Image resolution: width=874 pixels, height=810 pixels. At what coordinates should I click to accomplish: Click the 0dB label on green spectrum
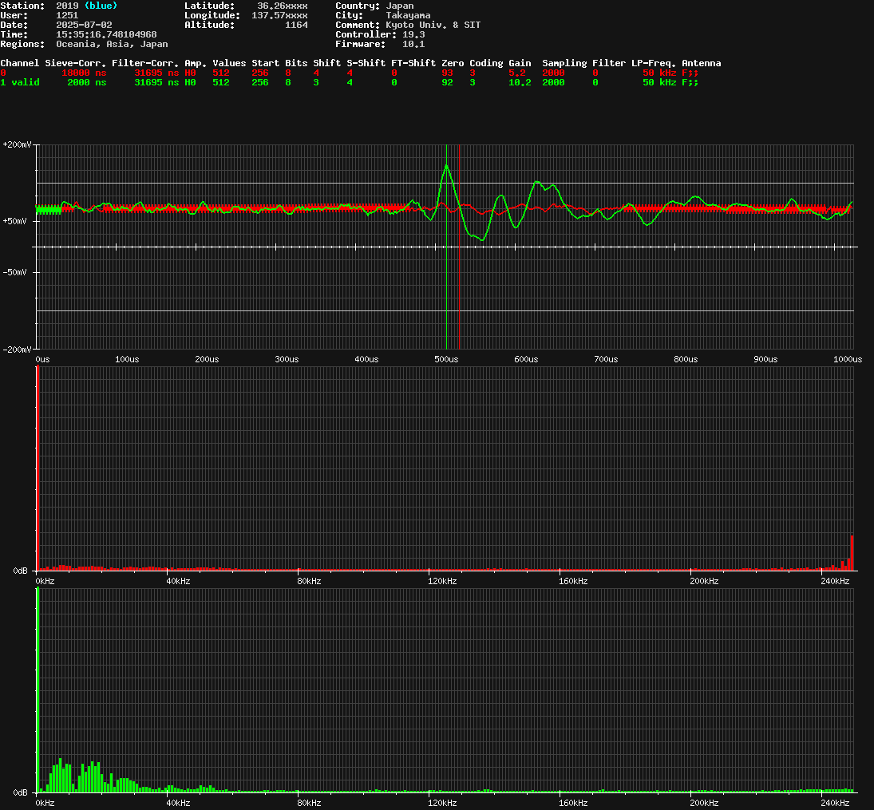(20, 792)
